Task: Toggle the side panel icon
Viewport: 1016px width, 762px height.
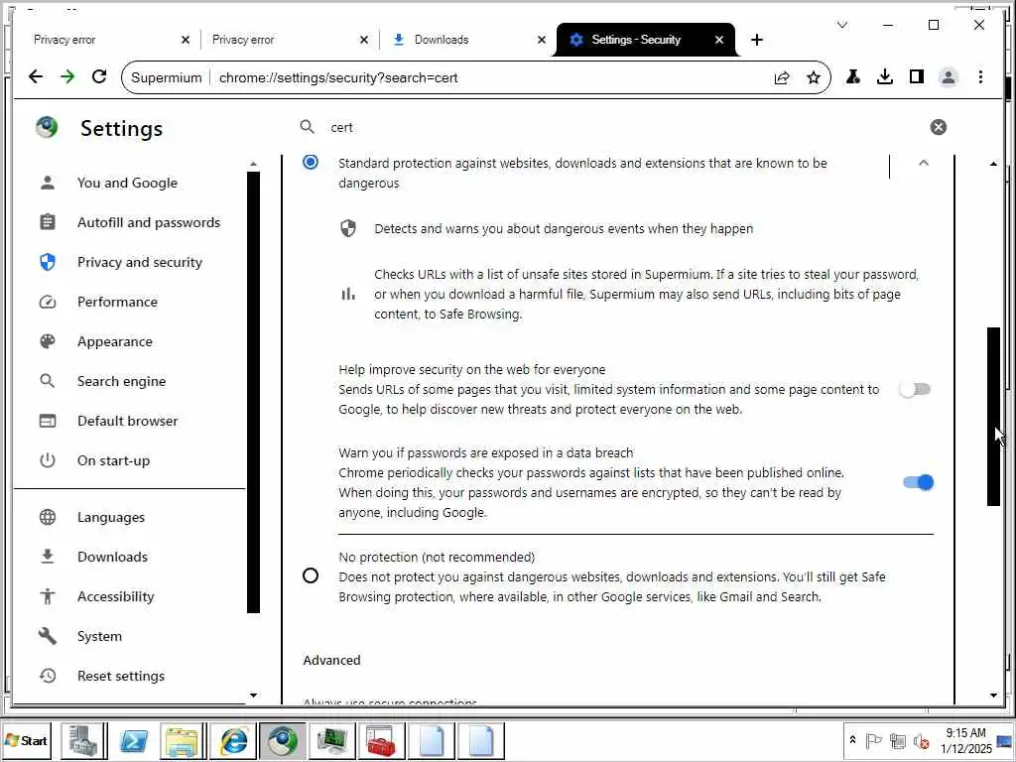Action: tap(916, 77)
